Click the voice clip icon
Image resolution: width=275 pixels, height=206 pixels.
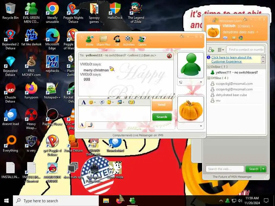coord(102,102)
